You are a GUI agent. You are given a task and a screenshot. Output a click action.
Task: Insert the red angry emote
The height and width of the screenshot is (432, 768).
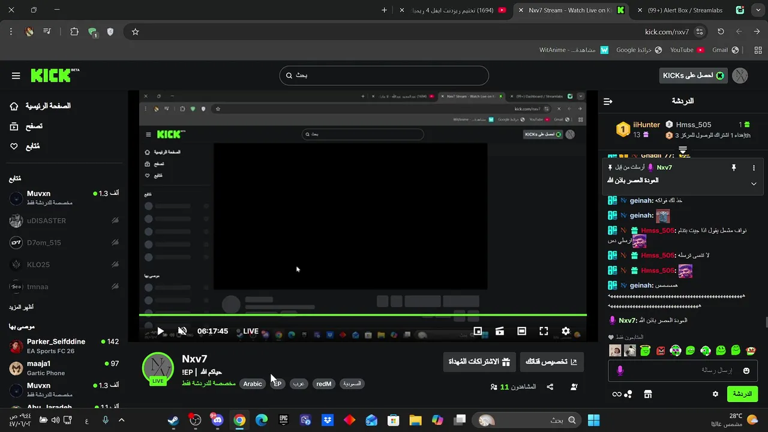(x=661, y=350)
